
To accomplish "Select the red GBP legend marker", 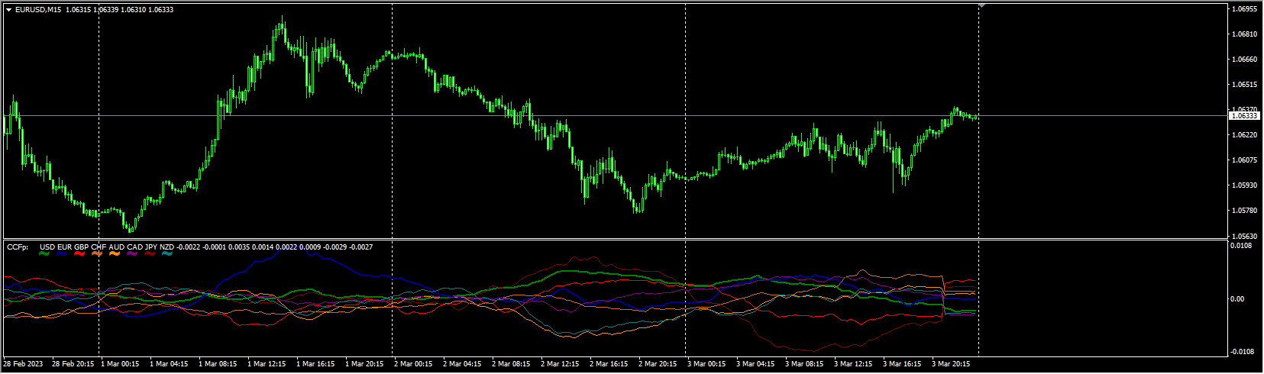I will click(x=80, y=253).
